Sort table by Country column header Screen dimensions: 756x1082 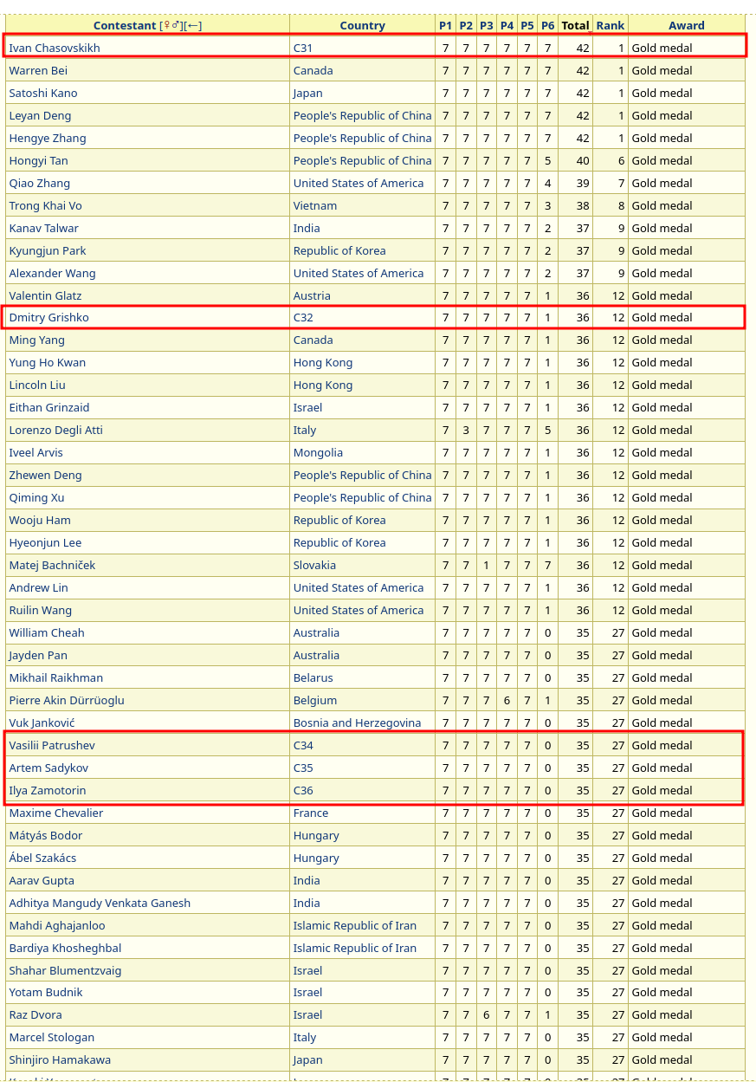362,25
